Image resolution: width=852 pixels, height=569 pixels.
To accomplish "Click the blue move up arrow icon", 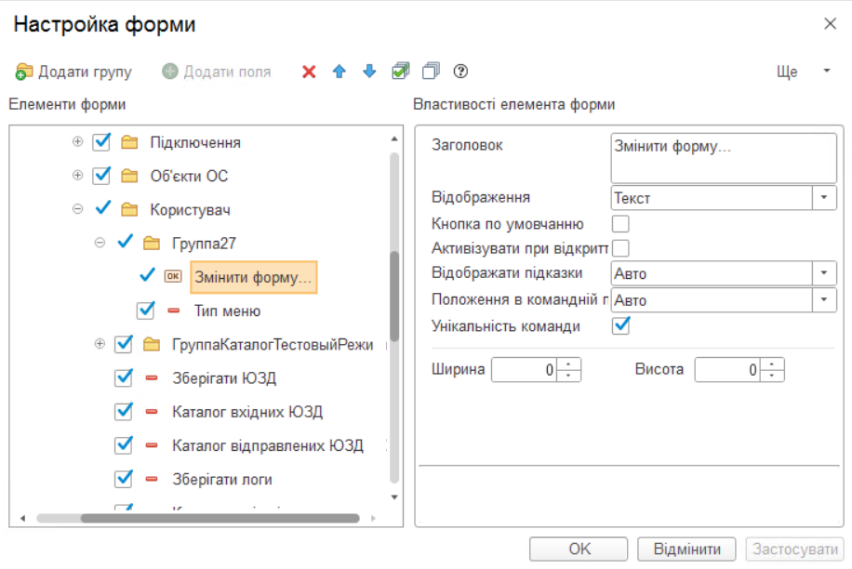I will pyautogui.click(x=339, y=71).
